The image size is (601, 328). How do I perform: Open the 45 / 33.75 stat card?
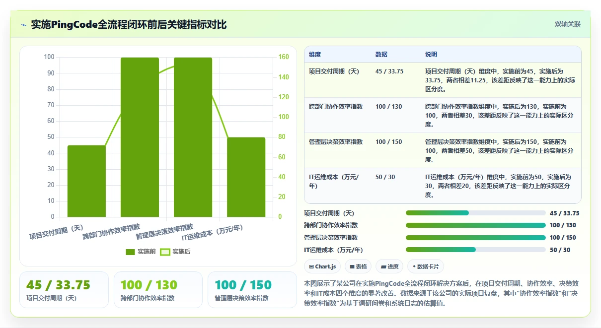(64, 290)
